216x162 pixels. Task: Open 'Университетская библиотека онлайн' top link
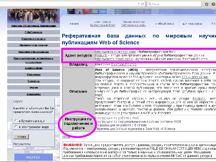point(133,24)
